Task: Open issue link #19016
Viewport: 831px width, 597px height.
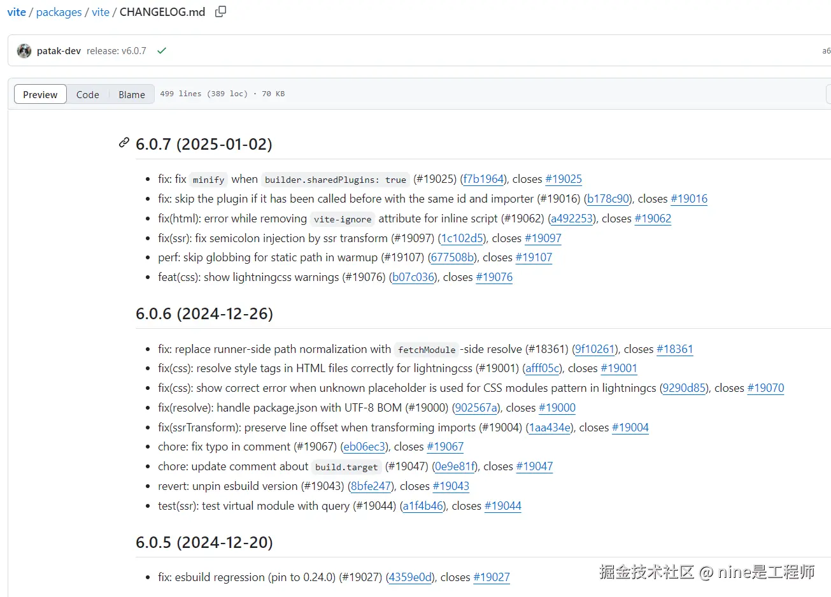Action: point(689,199)
